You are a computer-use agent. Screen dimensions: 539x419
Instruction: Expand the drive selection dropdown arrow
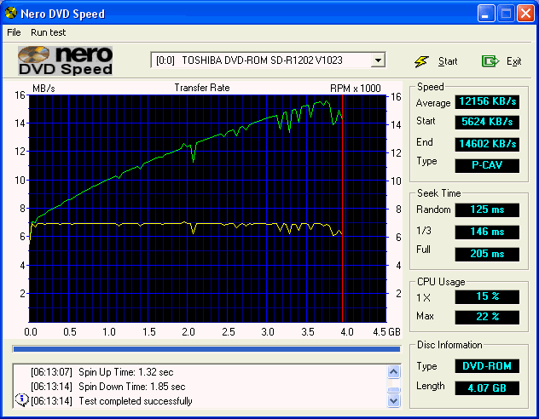(378, 60)
